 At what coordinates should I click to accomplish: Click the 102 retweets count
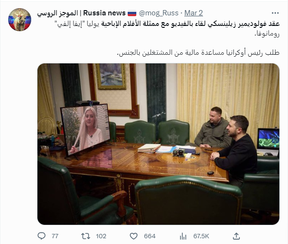[x=101, y=236]
